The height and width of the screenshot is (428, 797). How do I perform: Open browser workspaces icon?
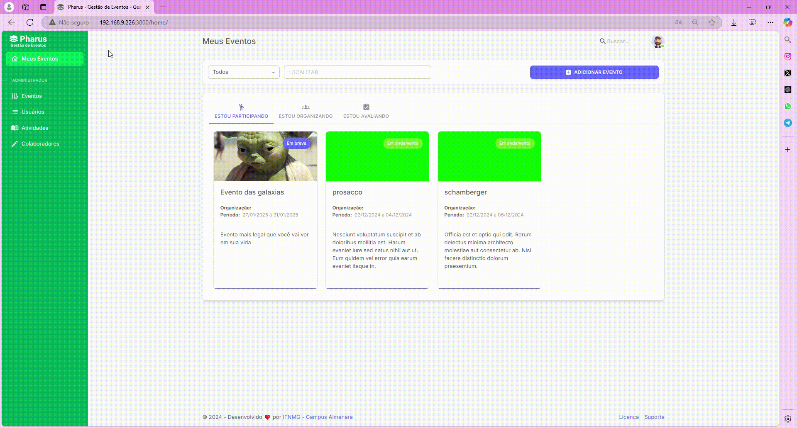click(x=26, y=7)
